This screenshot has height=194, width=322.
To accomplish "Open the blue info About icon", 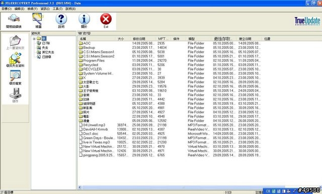I will tap(84, 19).
